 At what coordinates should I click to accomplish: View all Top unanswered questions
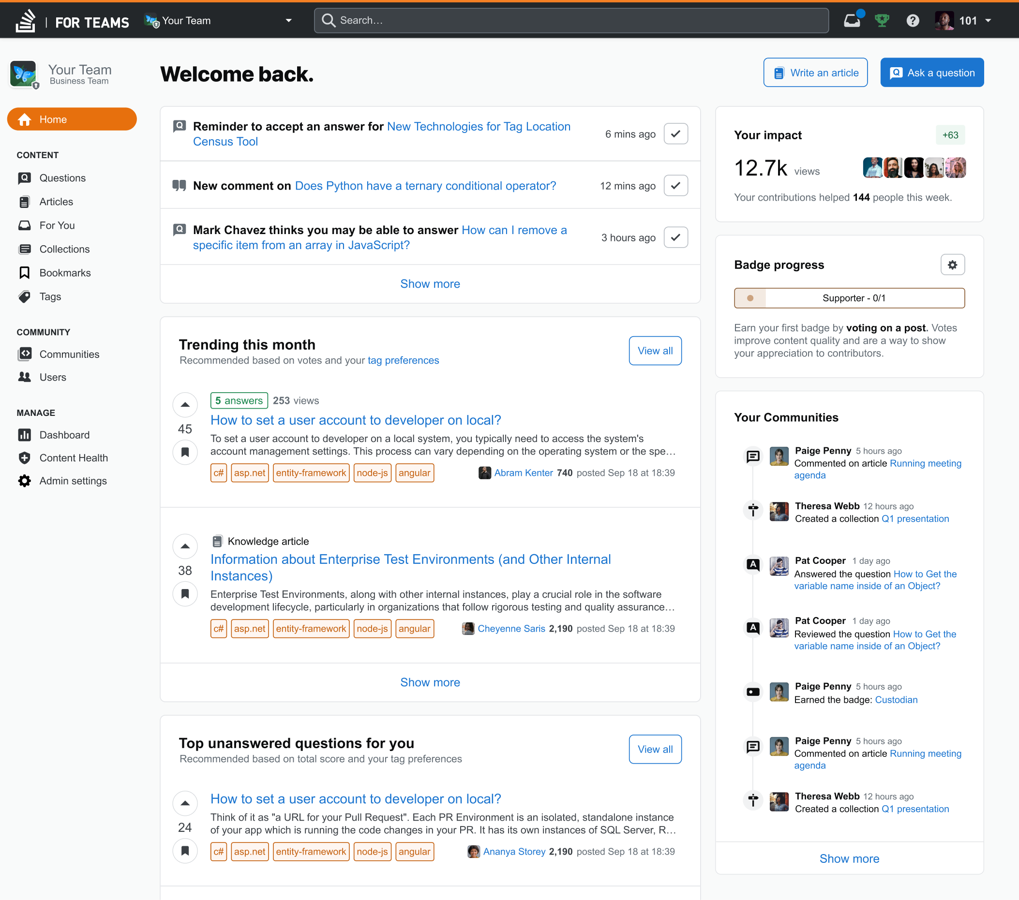pyautogui.click(x=655, y=749)
